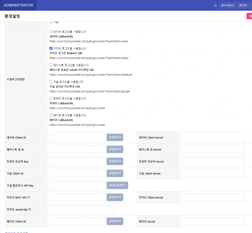Click the pink confirm button at top right
This screenshot has width=252, height=233.
pyautogui.click(x=249, y=16)
